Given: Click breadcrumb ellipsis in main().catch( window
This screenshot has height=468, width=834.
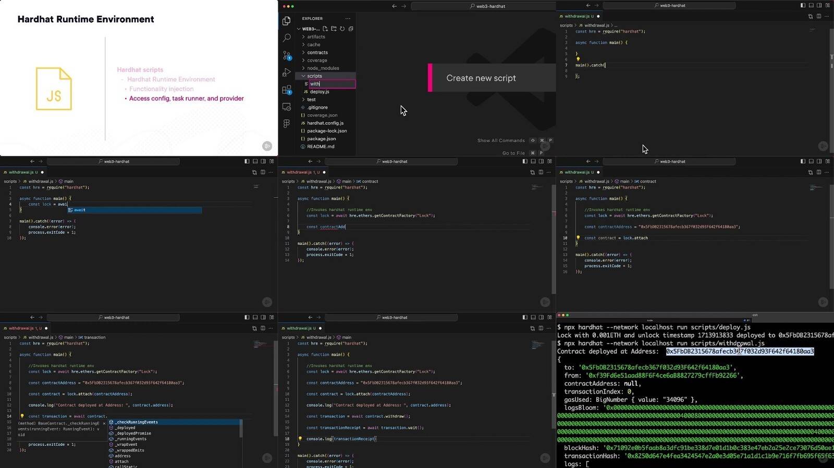Looking at the screenshot, I should click(616, 25).
